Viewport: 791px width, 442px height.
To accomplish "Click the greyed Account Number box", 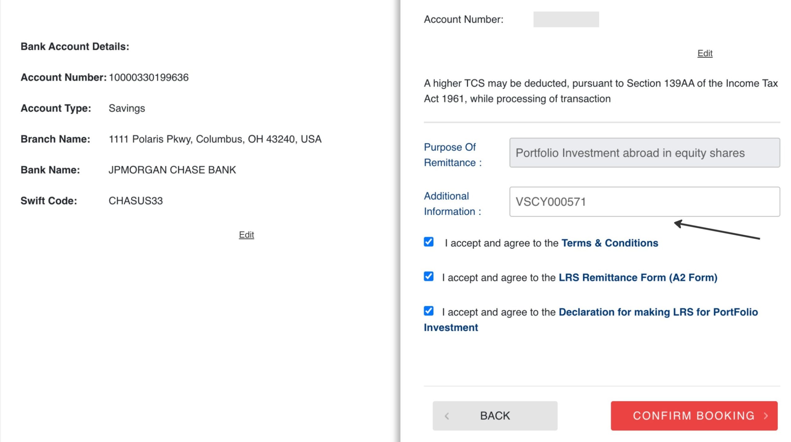I will coord(566,19).
